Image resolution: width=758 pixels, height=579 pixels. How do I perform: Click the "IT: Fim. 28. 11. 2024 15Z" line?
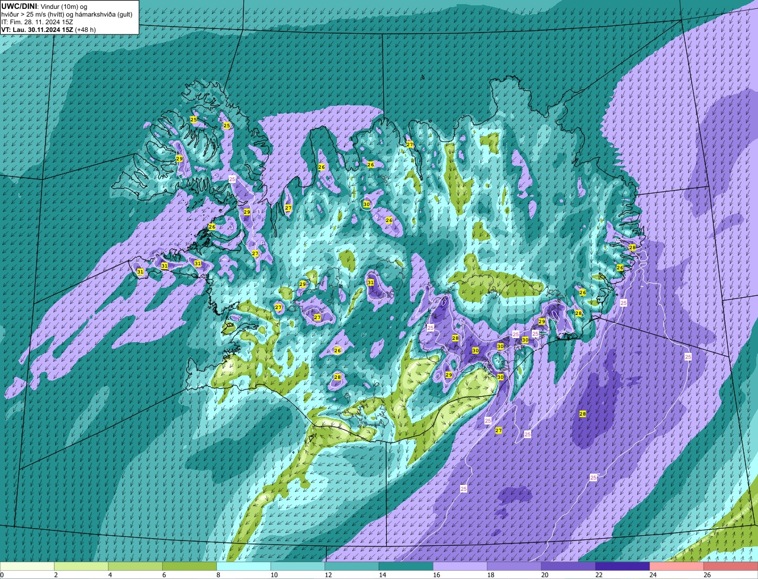click(x=37, y=22)
